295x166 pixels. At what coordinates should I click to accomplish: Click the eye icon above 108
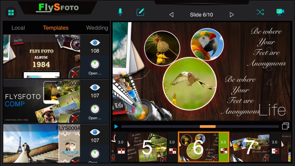(x=95, y=43)
